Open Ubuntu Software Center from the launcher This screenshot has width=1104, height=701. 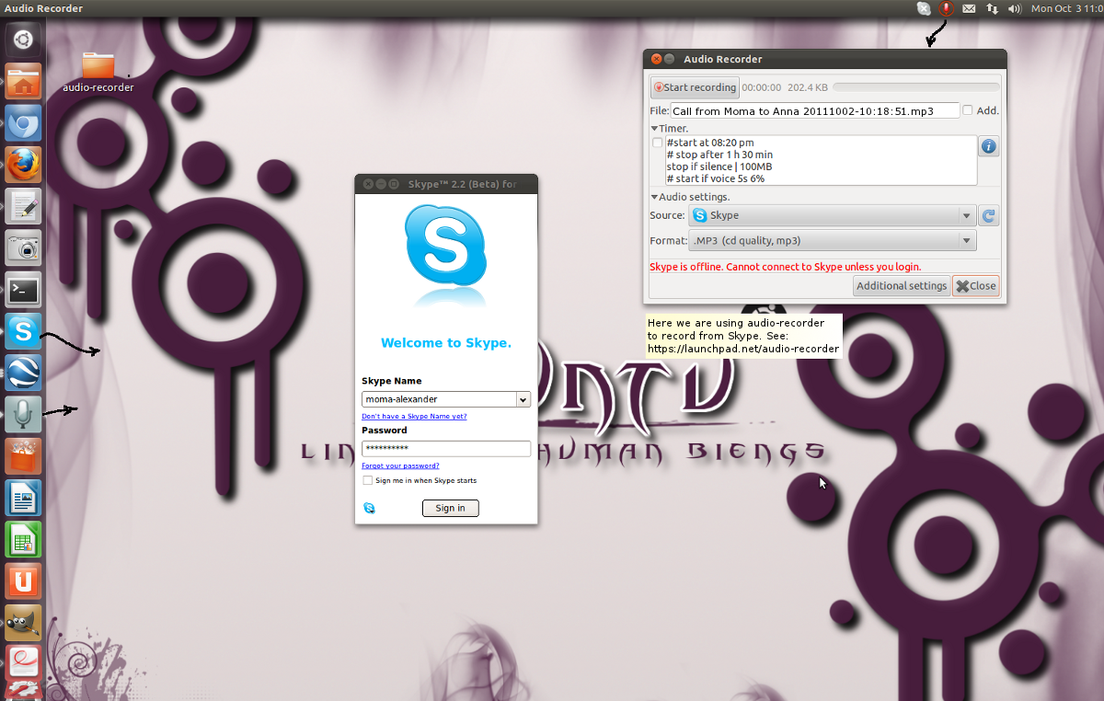pyautogui.click(x=23, y=456)
